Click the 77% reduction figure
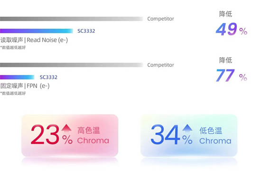This screenshot has width=261, height=177. point(232,75)
